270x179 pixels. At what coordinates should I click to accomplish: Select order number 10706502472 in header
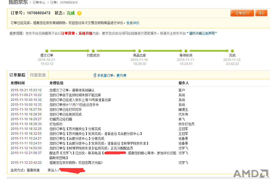pos(39,13)
